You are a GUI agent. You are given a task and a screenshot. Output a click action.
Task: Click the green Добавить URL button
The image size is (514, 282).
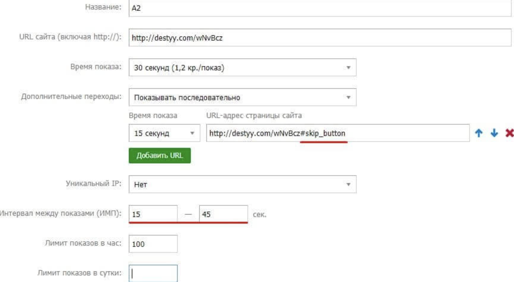pyautogui.click(x=159, y=155)
